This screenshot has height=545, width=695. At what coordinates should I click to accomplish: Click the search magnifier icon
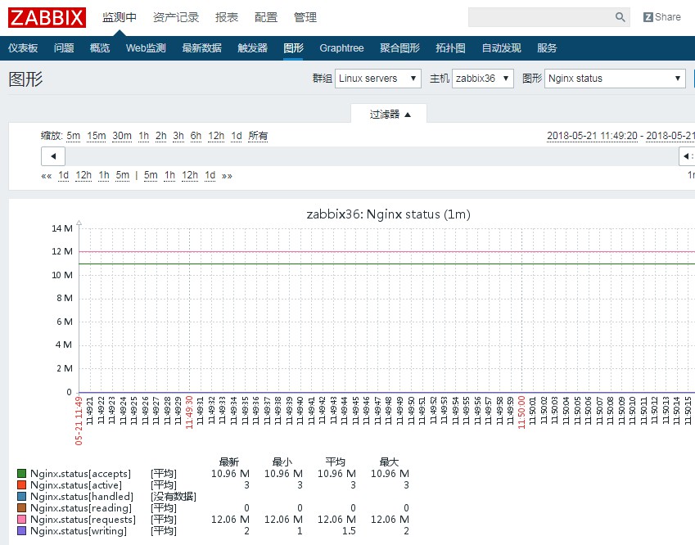[x=620, y=17]
